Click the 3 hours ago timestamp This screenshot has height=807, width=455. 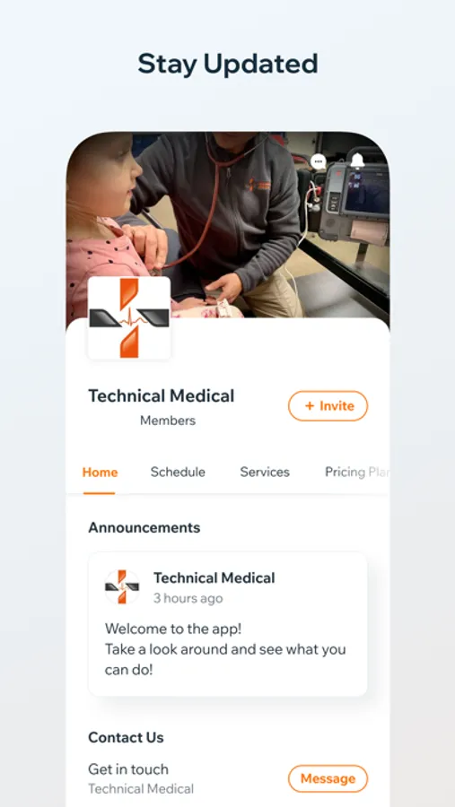click(x=188, y=599)
